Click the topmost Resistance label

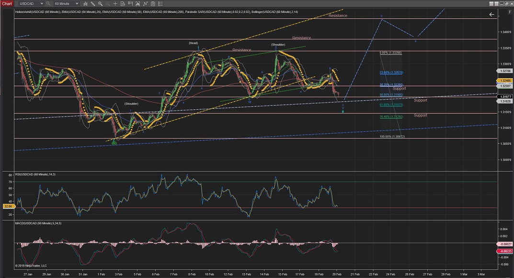pos(338,16)
